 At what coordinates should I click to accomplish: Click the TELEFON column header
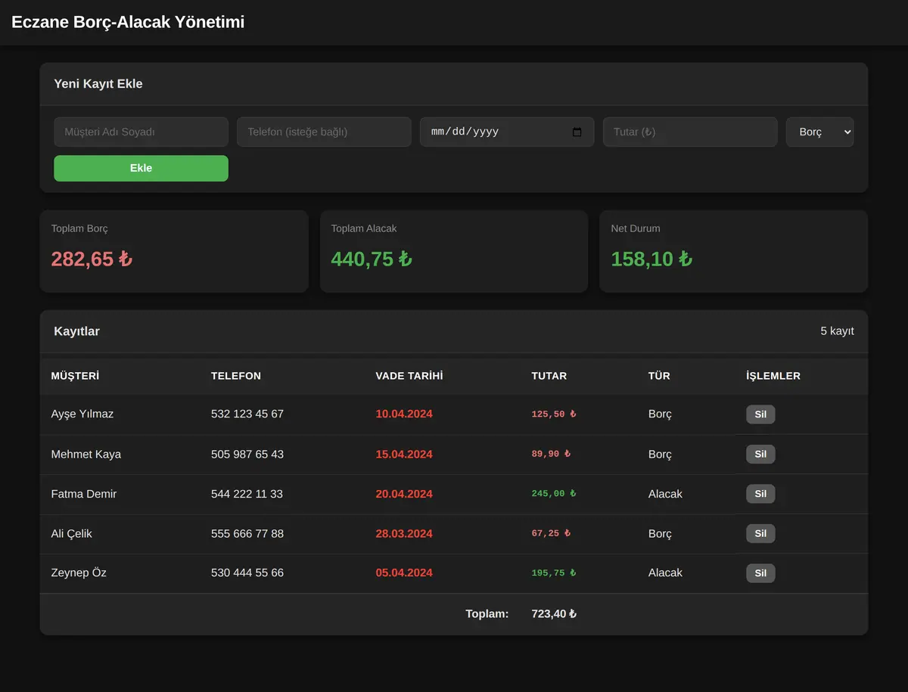pyautogui.click(x=236, y=376)
